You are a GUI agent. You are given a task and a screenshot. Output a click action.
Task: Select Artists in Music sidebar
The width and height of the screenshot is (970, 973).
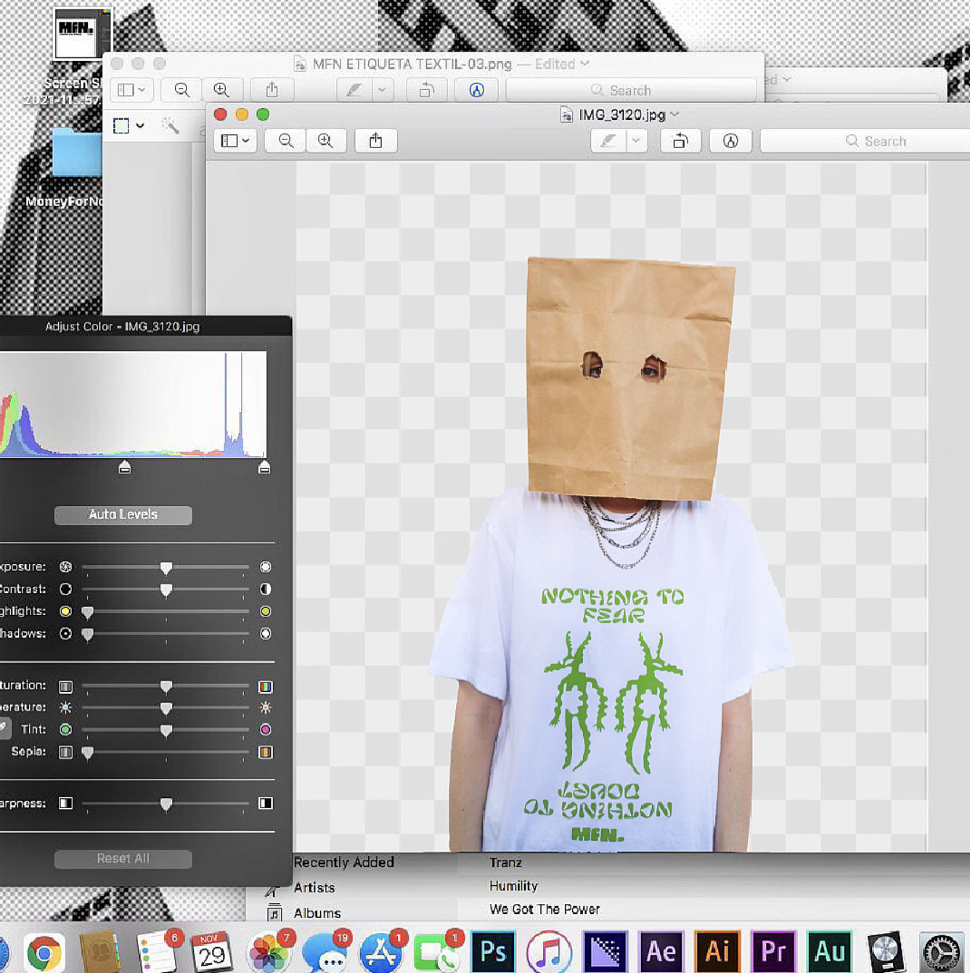(314, 887)
